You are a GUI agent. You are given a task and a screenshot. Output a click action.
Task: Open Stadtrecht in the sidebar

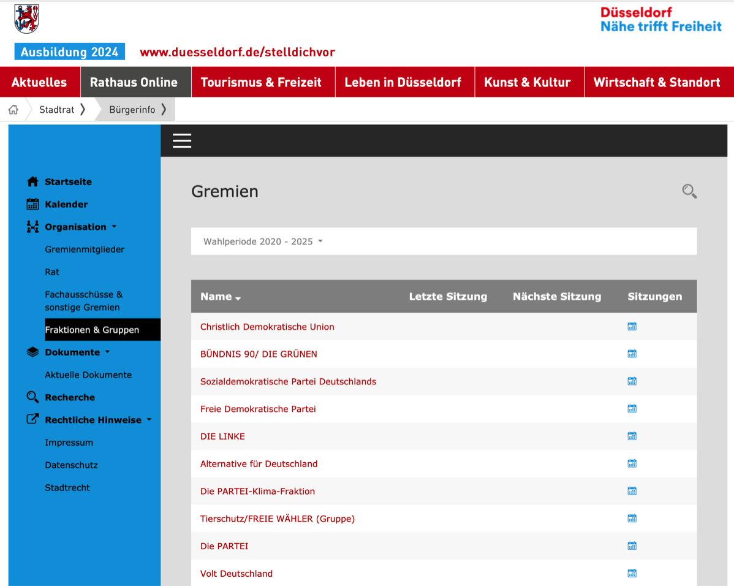[67, 488]
